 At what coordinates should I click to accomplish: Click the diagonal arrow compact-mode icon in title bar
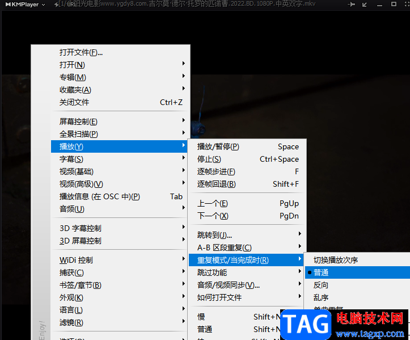(x=365, y=5)
